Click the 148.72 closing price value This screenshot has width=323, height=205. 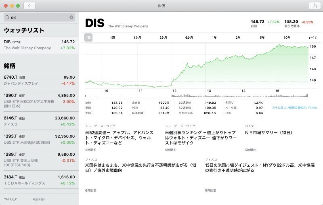(x=258, y=22)
